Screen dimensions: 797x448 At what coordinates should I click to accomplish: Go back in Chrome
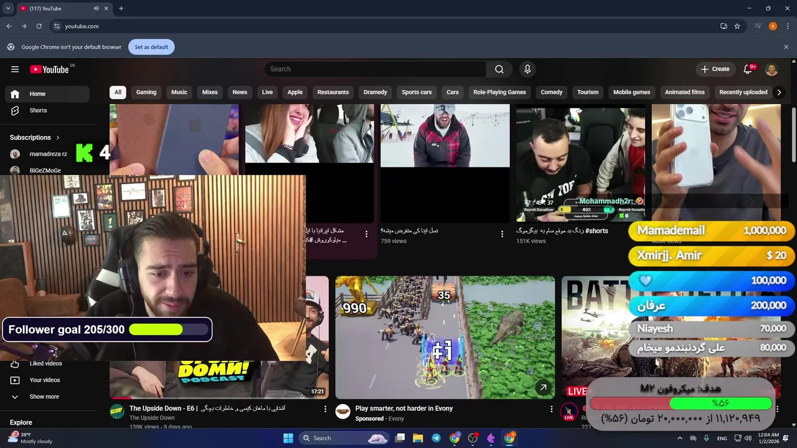(x=9, y=26)
